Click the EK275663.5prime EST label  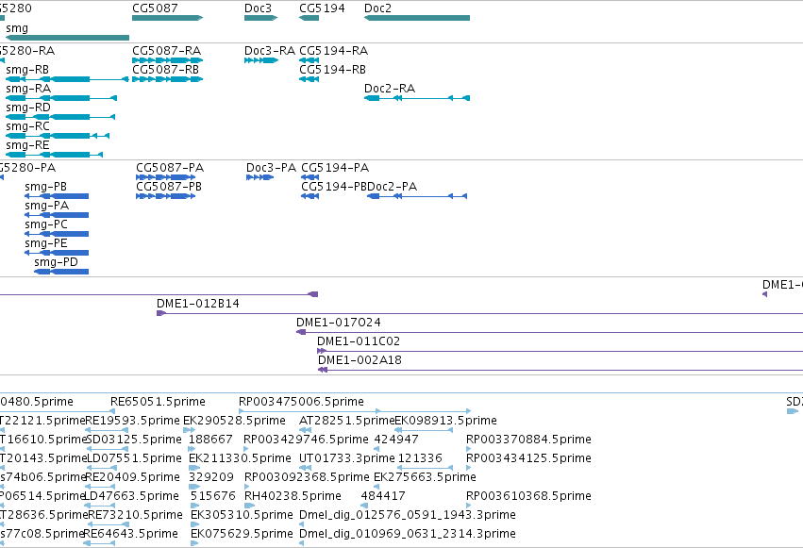(x=425, y=477)
